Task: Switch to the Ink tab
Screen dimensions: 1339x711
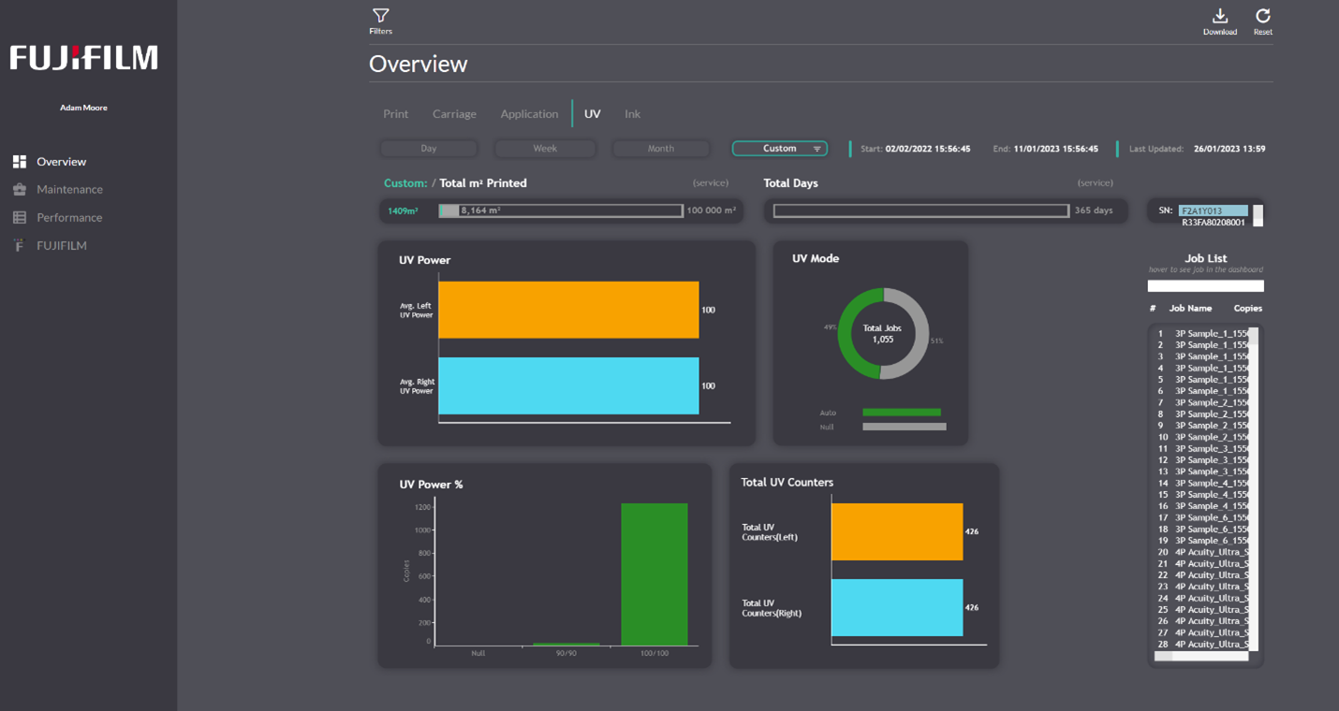Action: click(x=632, y=113)
